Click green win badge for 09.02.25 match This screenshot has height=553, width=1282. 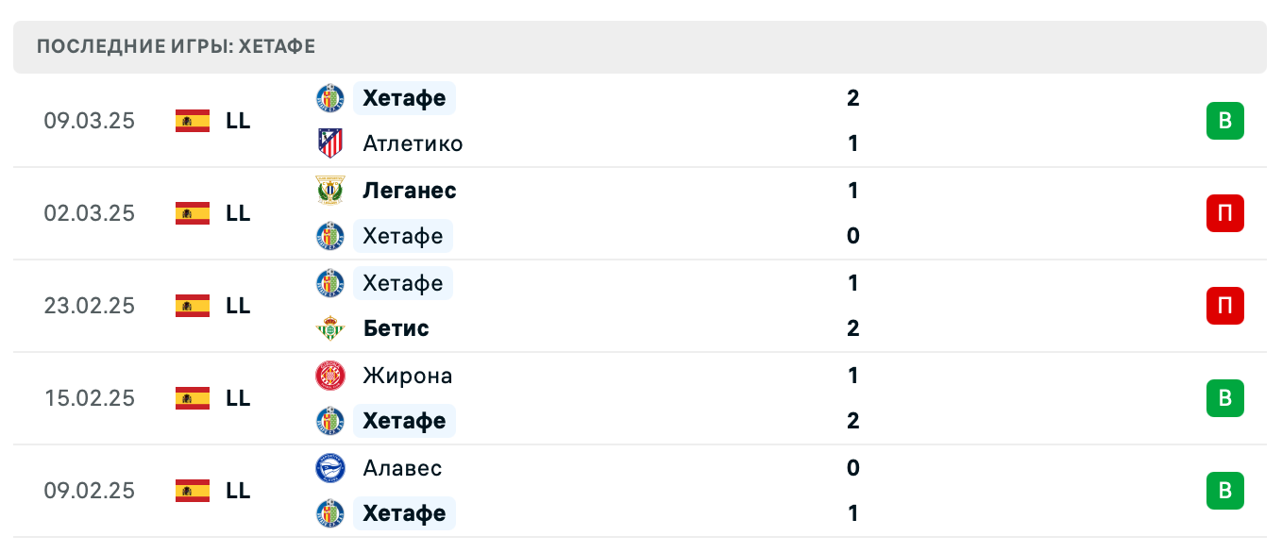click(1224, 491)
